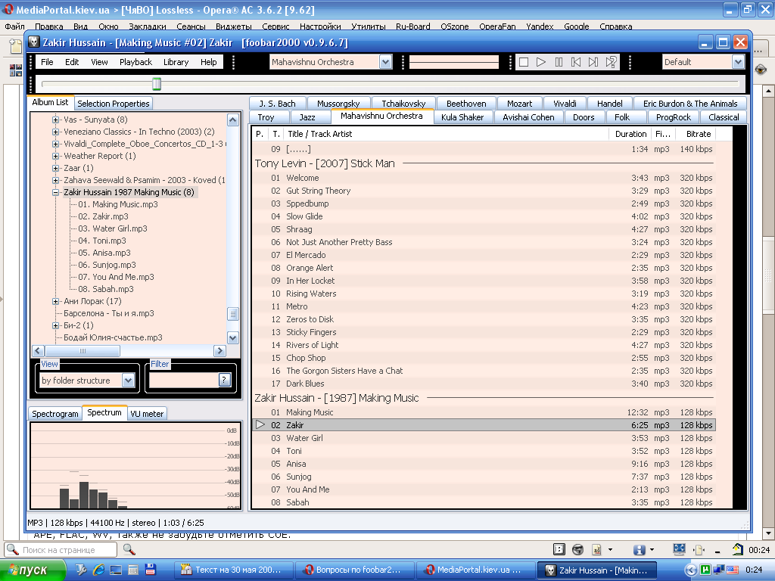The width and height of the screenshot is (775, 581).
Task: Stop playback in foobar2000
Action: (x=524, y=62)
